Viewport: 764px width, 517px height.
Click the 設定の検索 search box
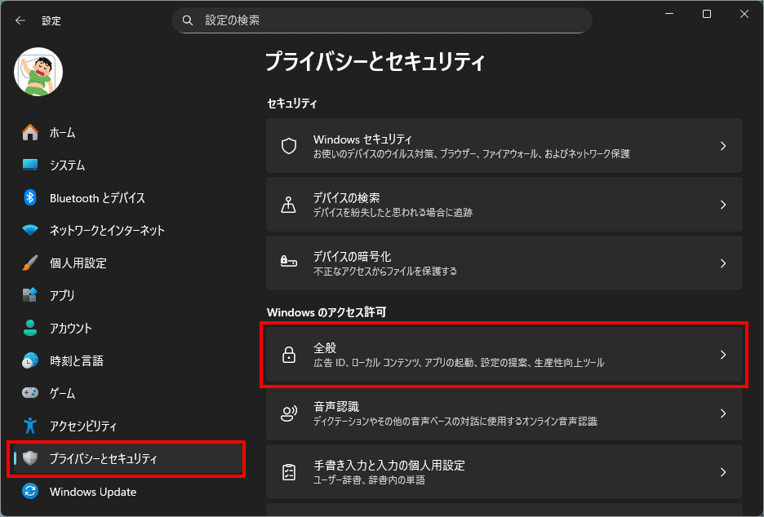click(381, 20)
